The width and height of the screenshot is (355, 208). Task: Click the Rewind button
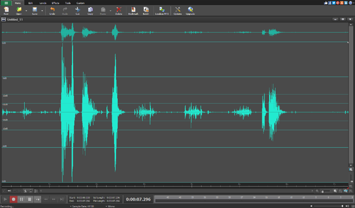click(46, 200)
